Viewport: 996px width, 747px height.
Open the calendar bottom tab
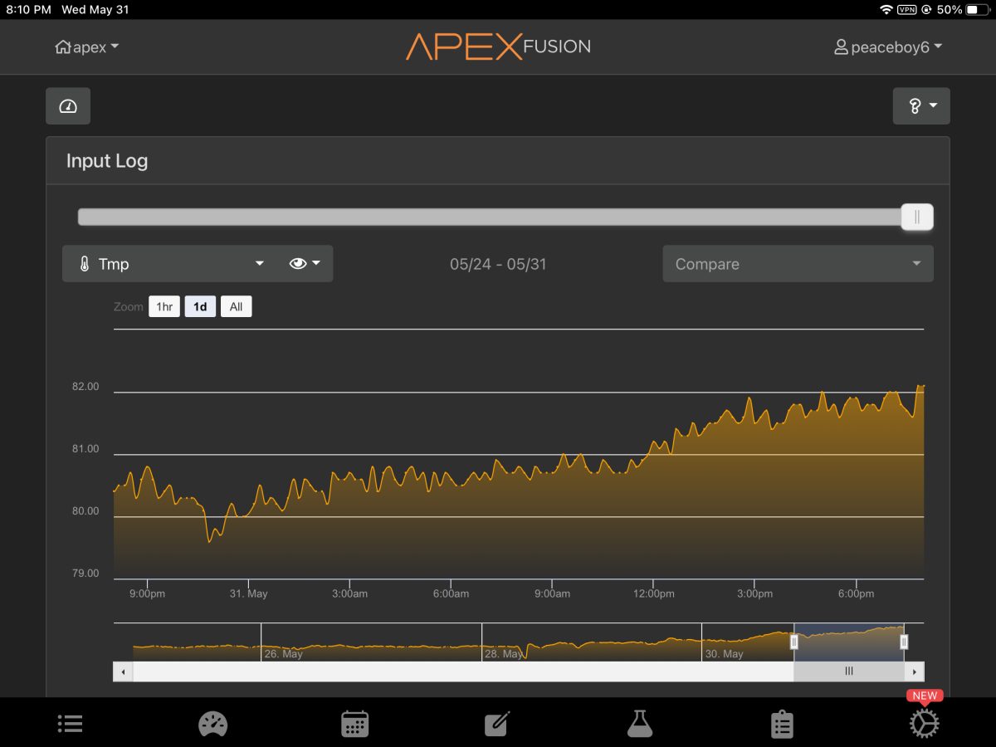coord(355,724)
